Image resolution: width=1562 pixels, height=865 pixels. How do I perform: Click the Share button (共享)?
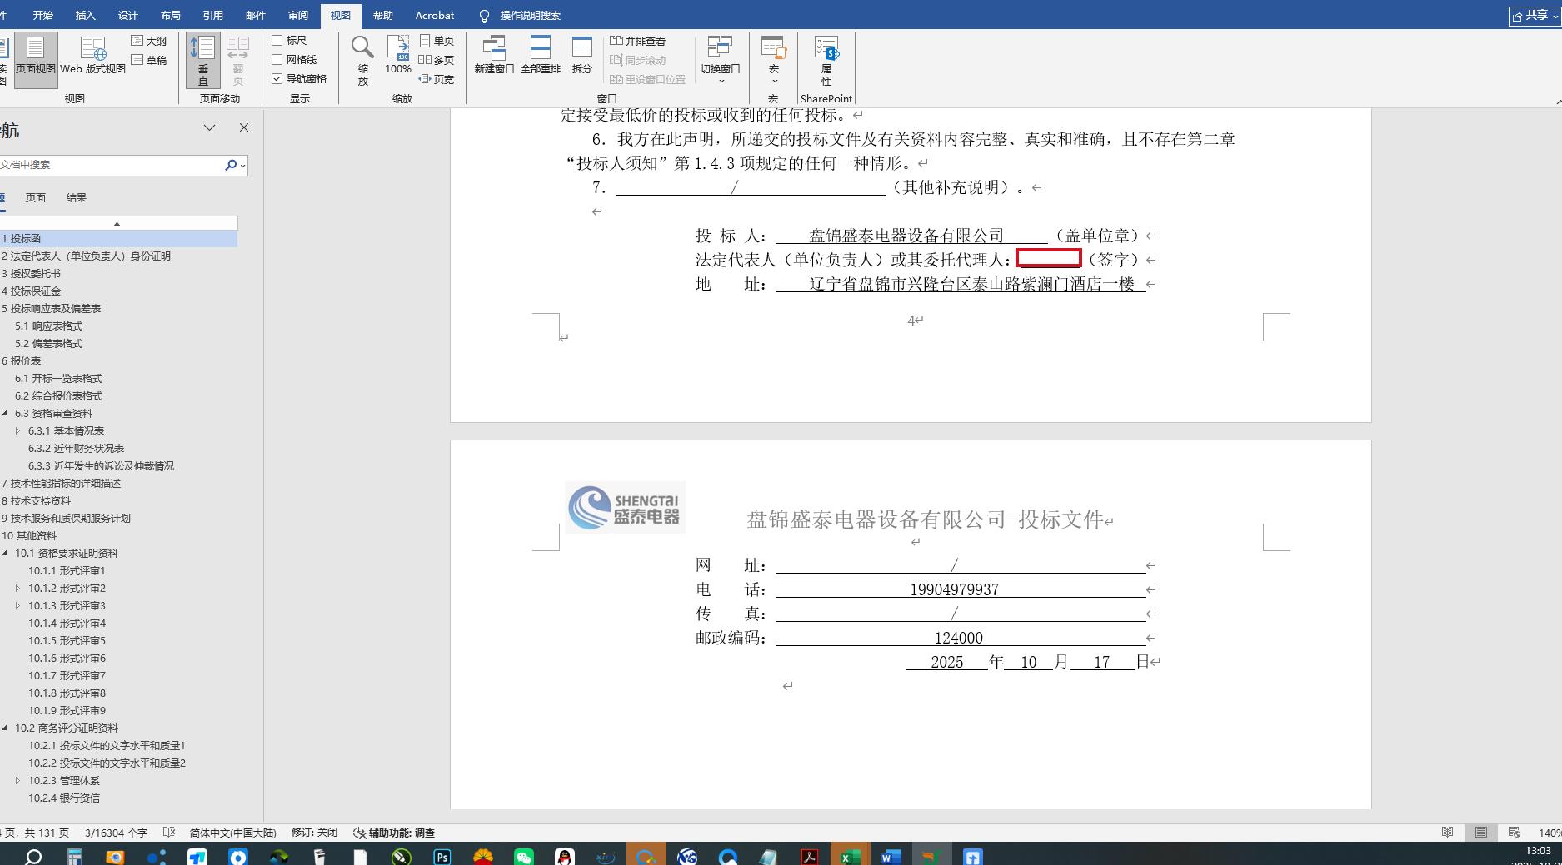(1535, 16)
